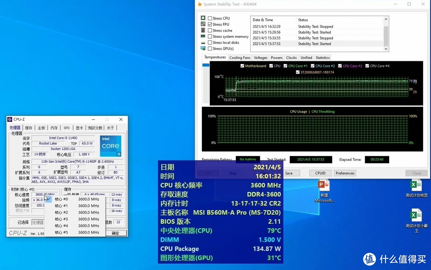The image size is (431, 270).
Task: Click the Stress FPU percent icon
Action: click(x=203, y=24)
